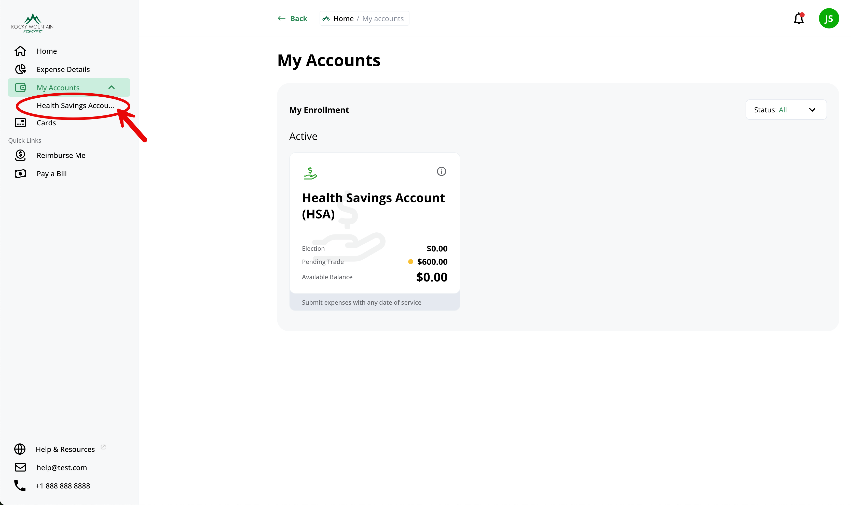Click the JS user avatar
Screen dimensions: 851x505
pyautogui.click(x=829, y=18)
